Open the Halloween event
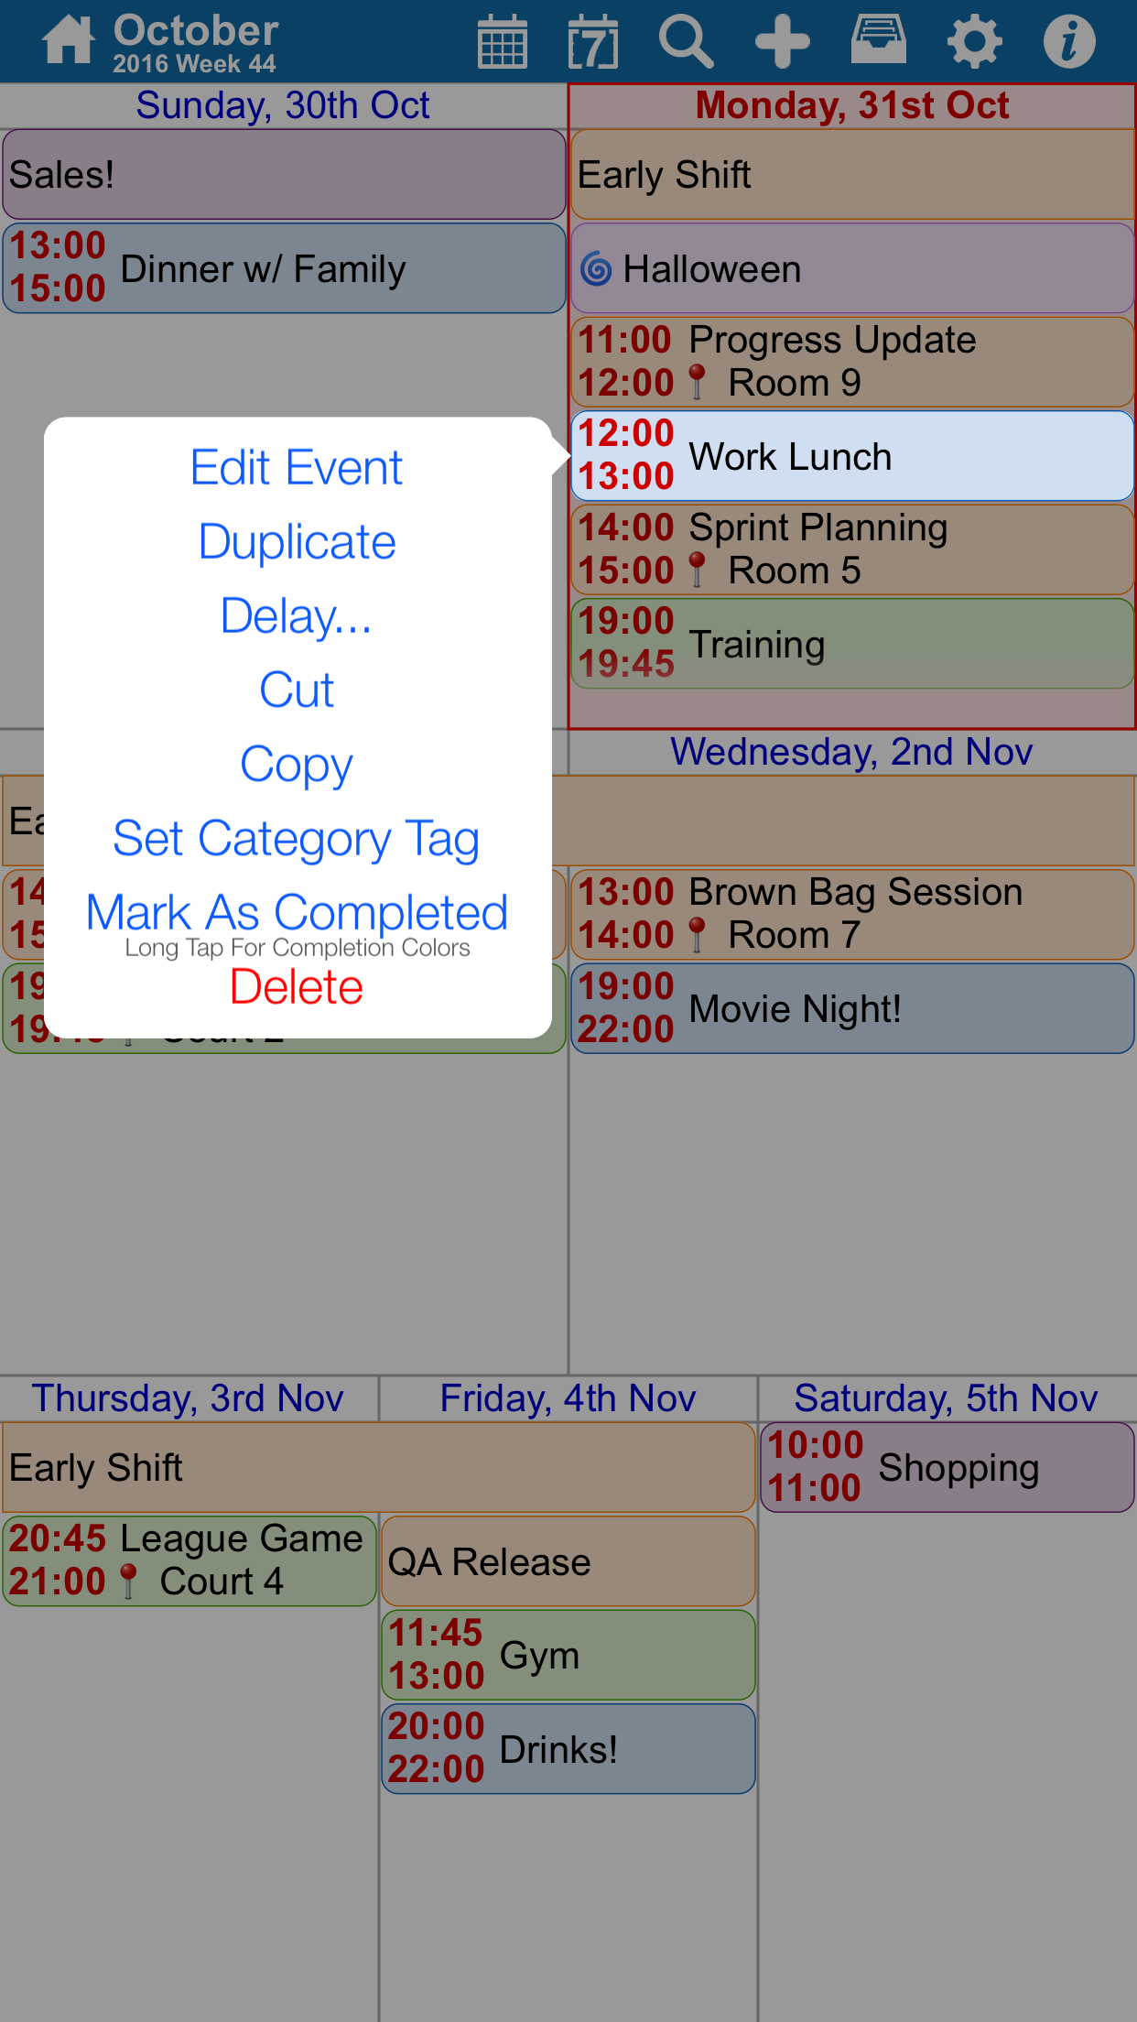This screenshot has width=1137, height=2022. coord(852,268)
